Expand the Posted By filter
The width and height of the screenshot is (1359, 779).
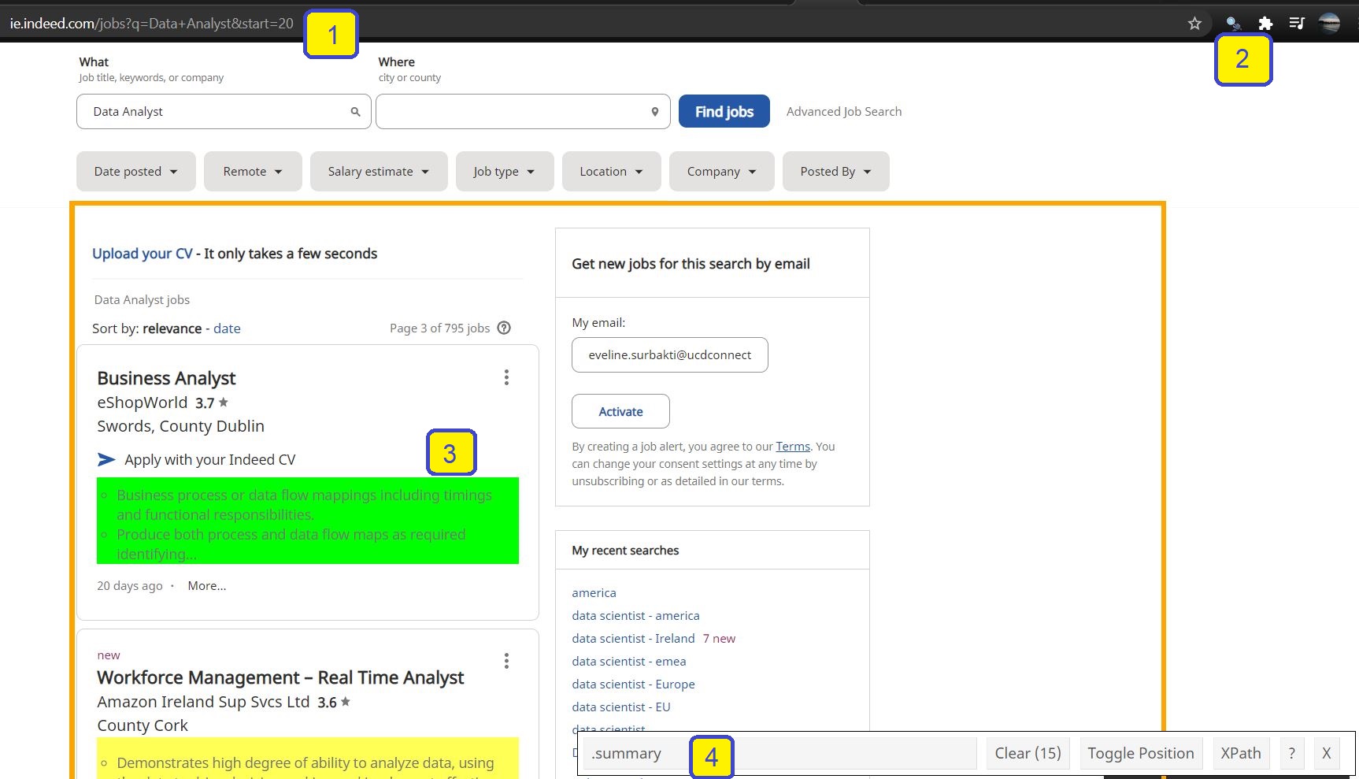[836, 171]
